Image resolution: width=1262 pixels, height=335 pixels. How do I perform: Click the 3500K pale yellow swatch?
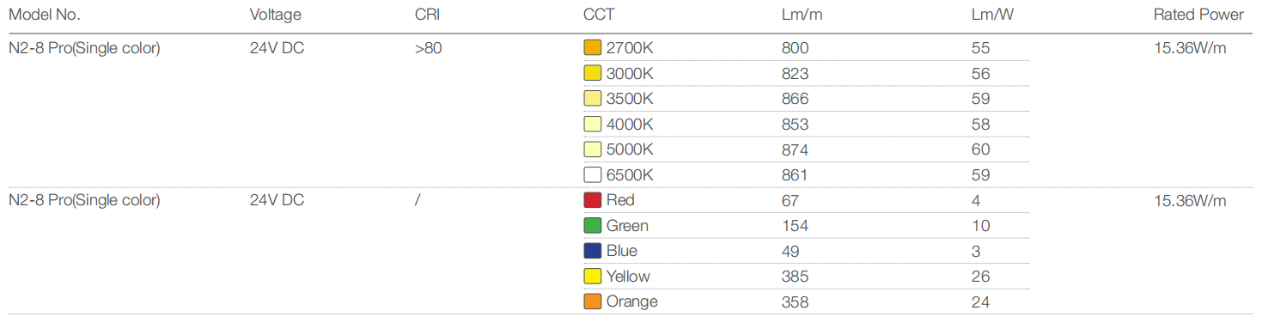click(x=592, y=99)
